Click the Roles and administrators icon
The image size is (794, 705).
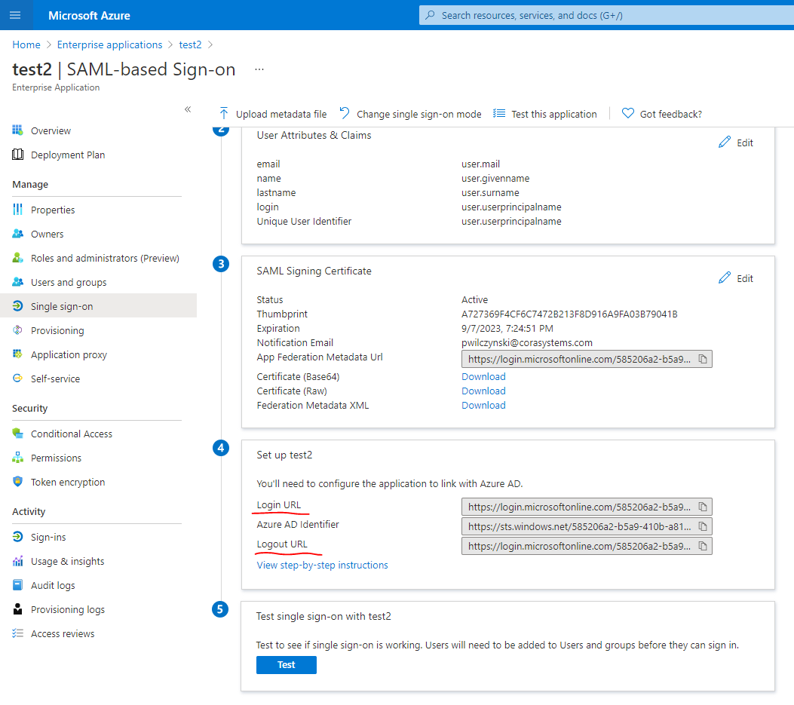tap(18, 258)
